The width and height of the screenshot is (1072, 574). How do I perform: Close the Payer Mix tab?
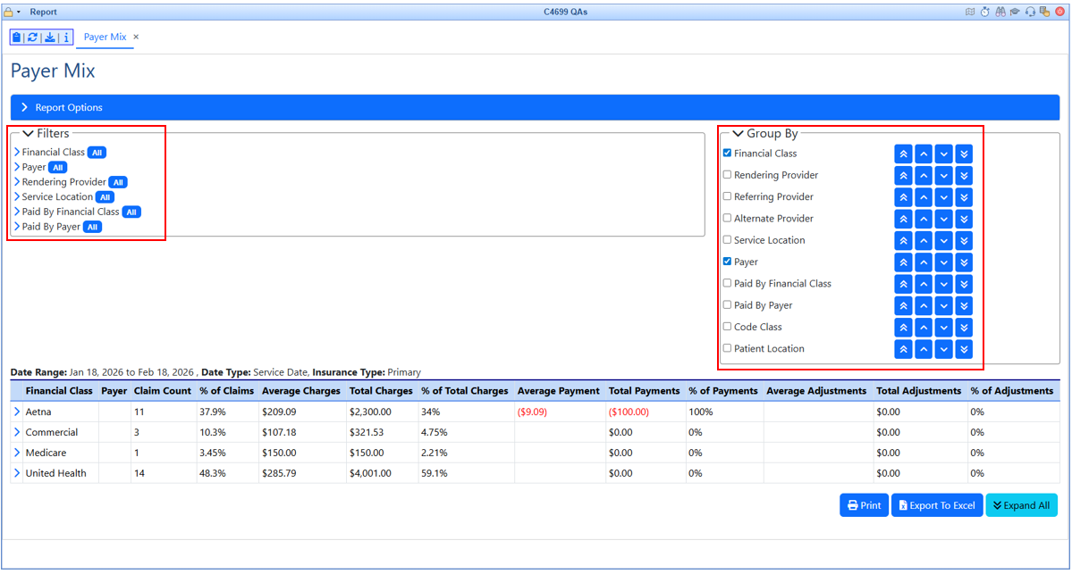[x=136, y=37]
